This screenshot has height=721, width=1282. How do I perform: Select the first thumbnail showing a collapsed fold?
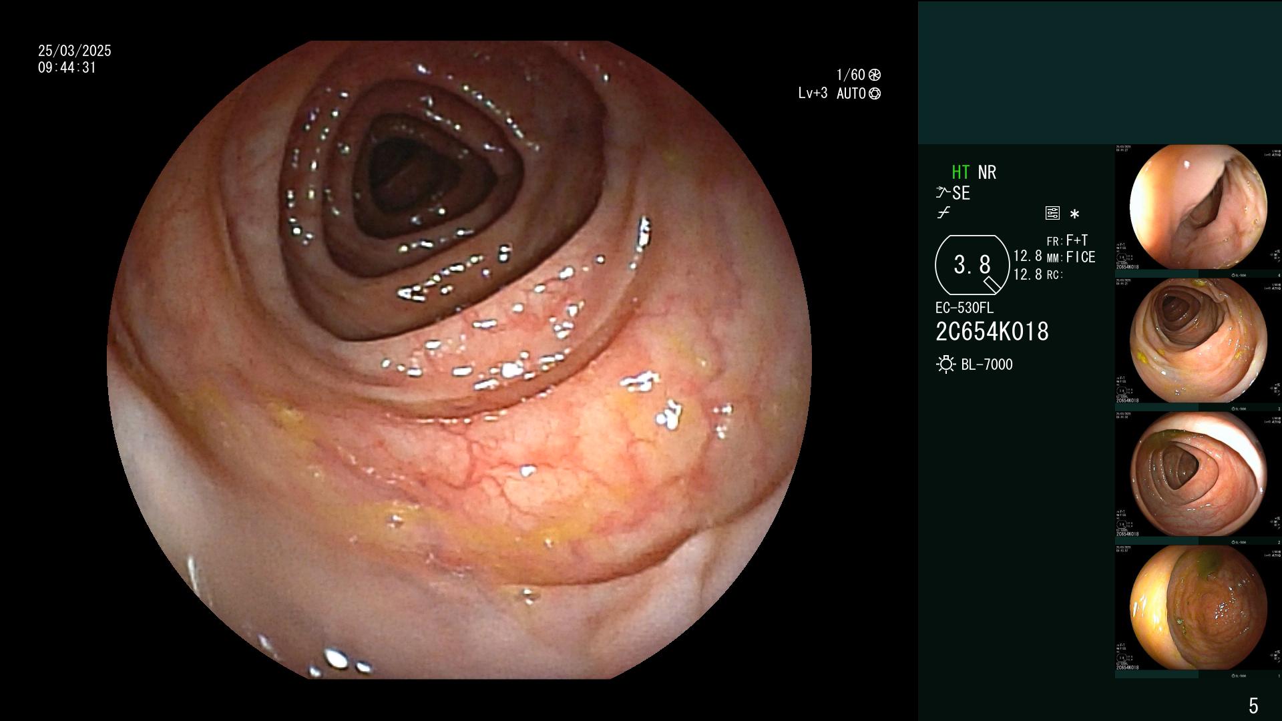1198,207
